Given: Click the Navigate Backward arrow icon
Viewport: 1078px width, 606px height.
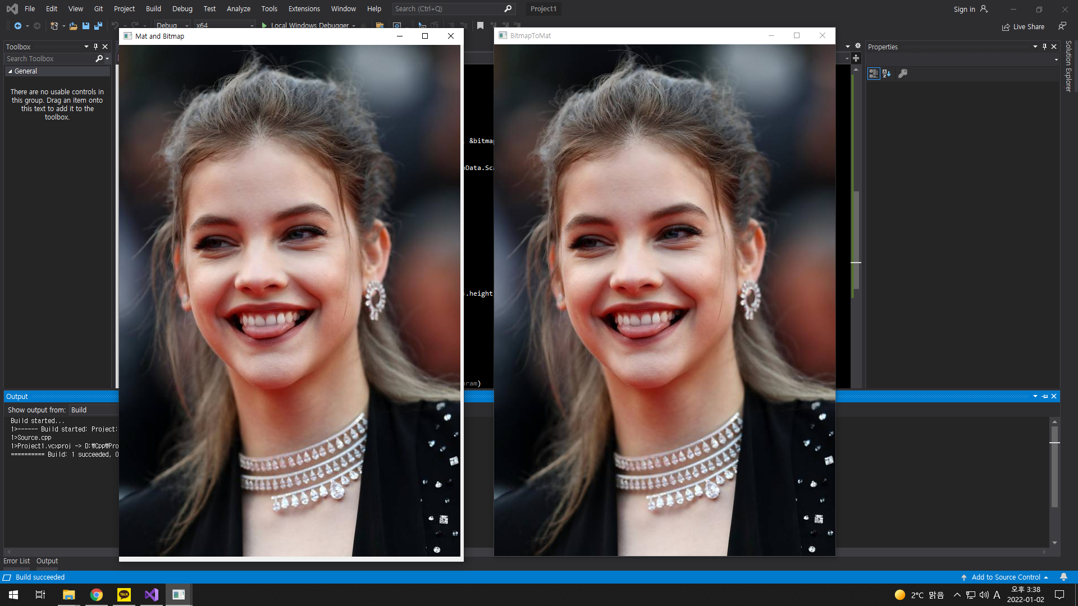Looking at the screenshot, I should (18, 26).
